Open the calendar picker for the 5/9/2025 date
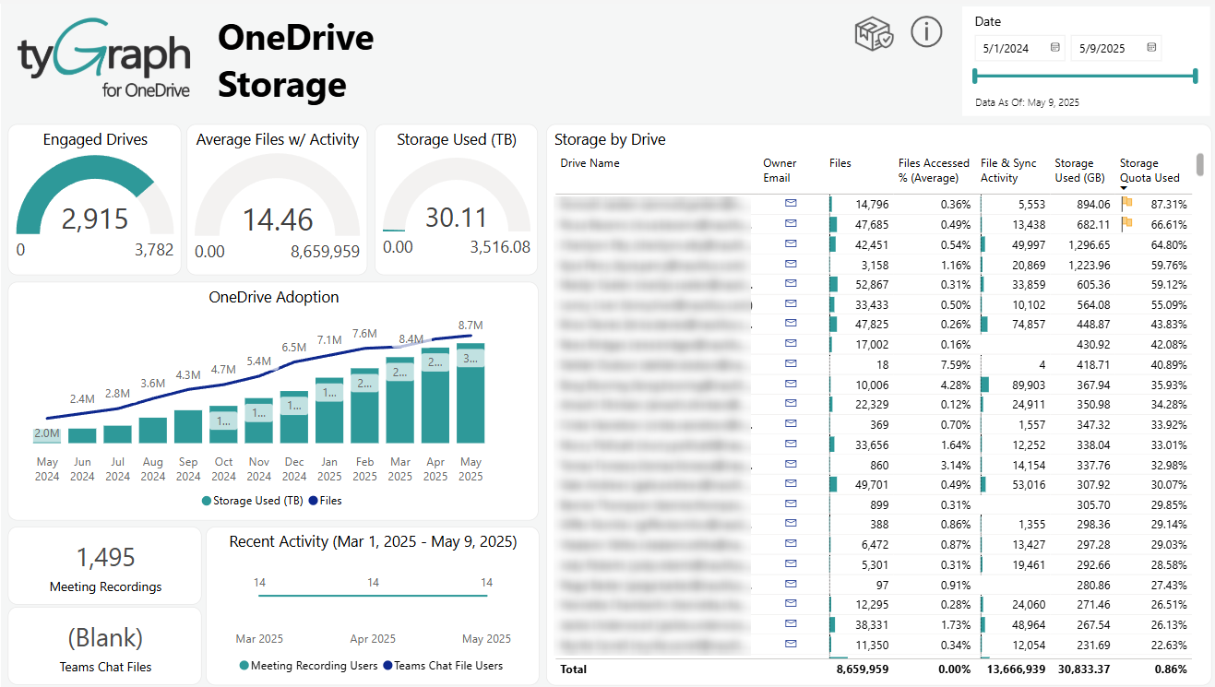Image resolution: width=1215 pixels, height=687 pixels. [1151, 48]
